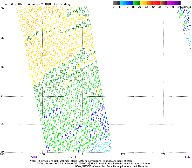Screen dimensions: 192x168
Task: Click the second purple 10:18 time label near 171
Action: point(73,157)
